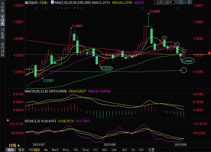The height and width of the screenshot is (152, 211).
Task: Select the 模板 tab at the bottom
Action: (x=21, y=150)
